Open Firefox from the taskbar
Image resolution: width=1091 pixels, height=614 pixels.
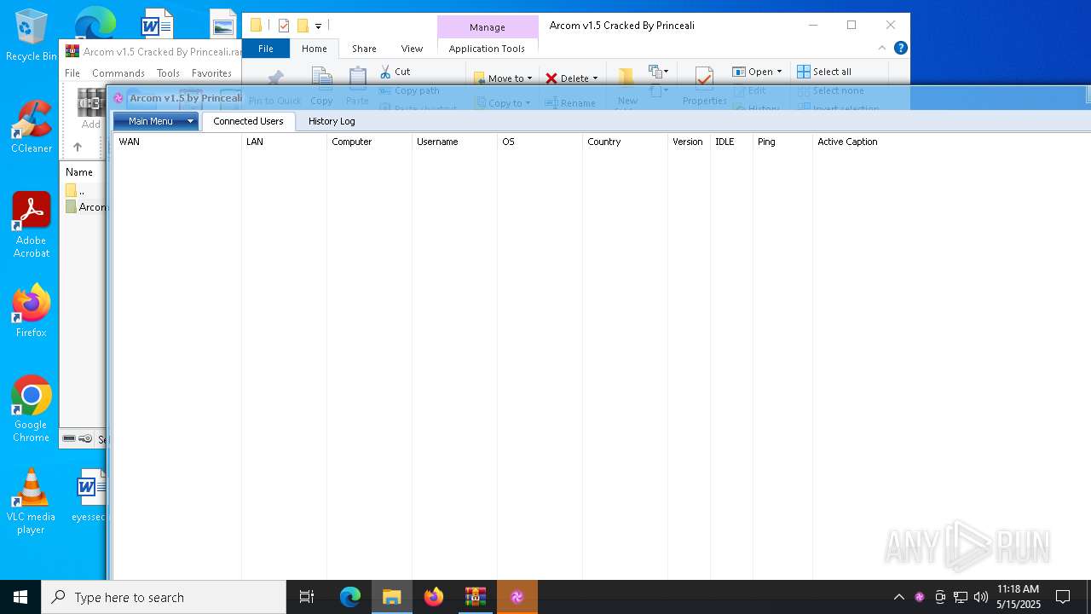[434, 597]
